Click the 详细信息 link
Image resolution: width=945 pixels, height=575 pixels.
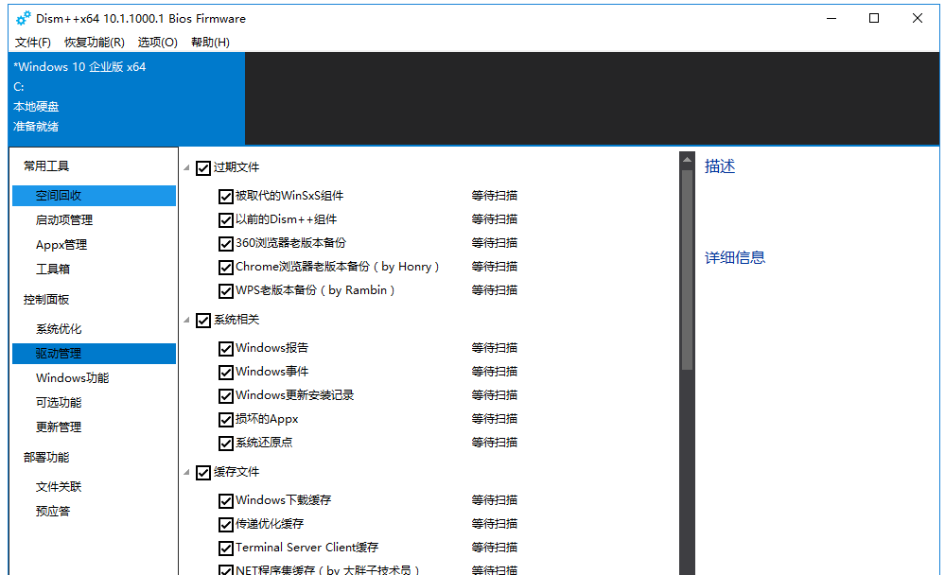point(734,256)
